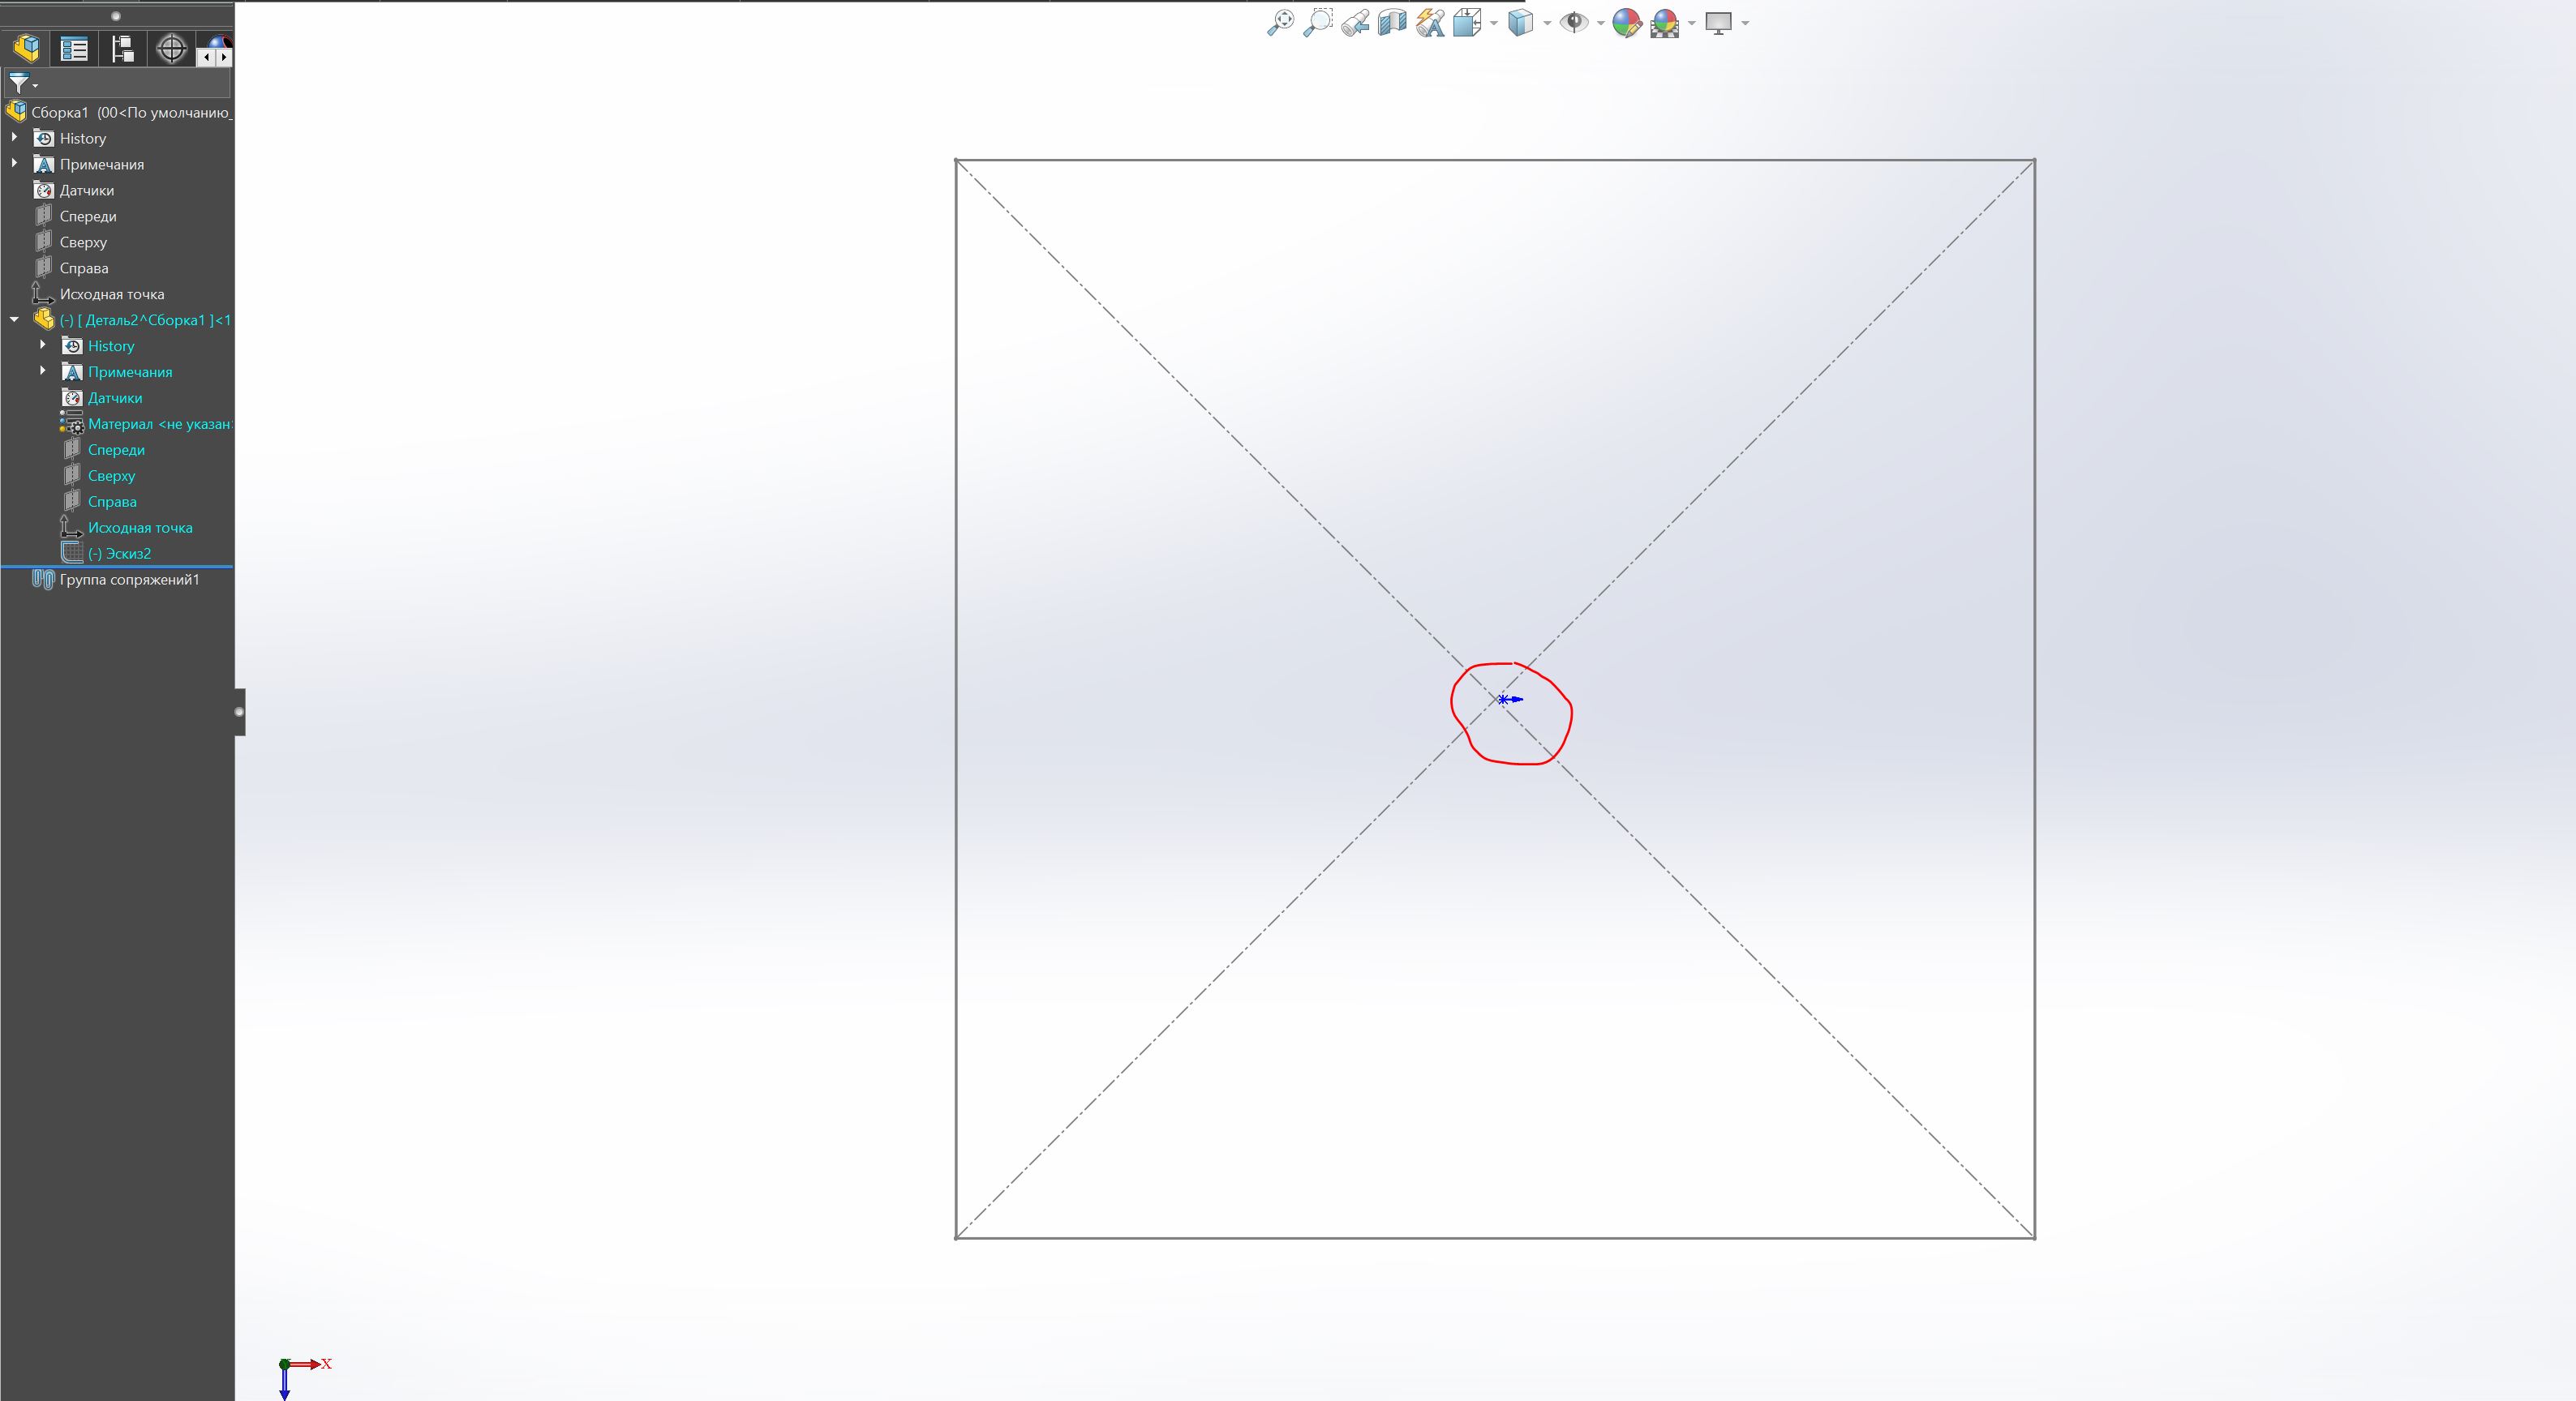2576x1401 pixels.
Task: Click the left scroll arrow for manager tabs
Action: coord(206,58)
